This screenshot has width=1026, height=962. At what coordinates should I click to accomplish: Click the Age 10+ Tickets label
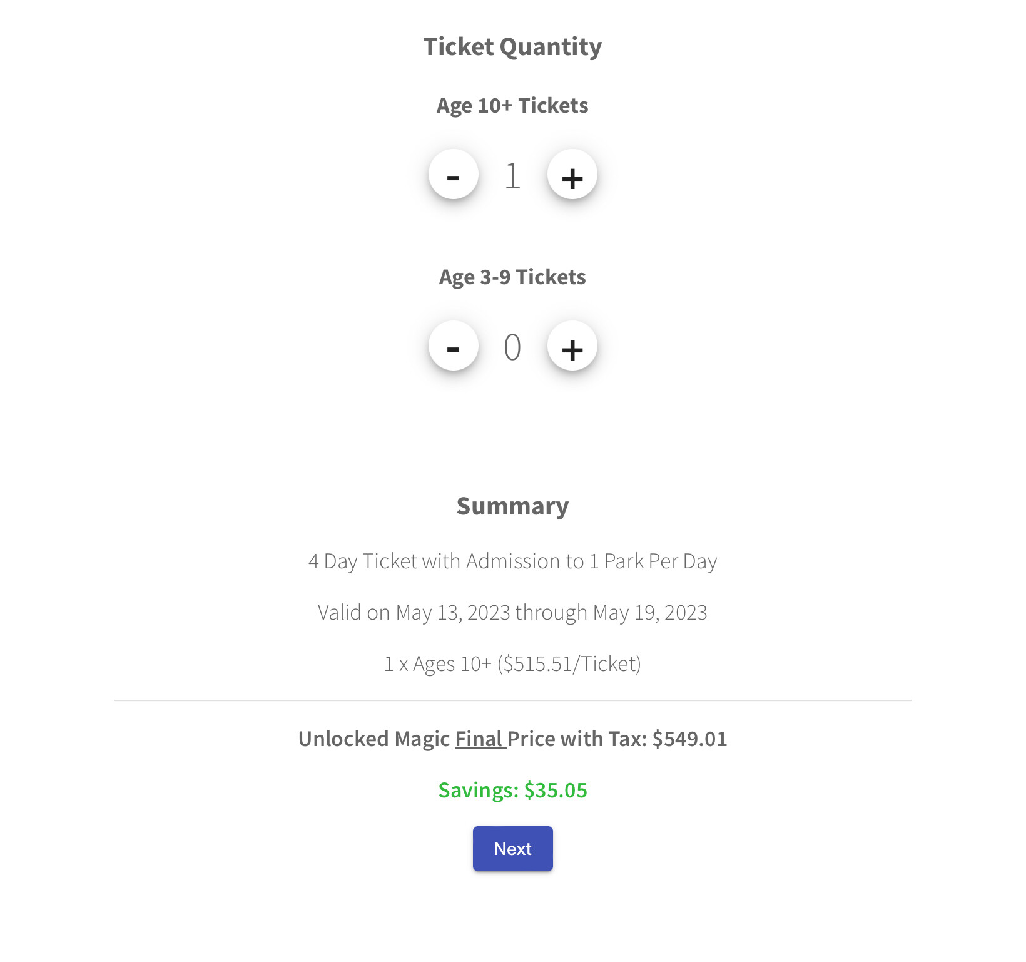[512, 105]
